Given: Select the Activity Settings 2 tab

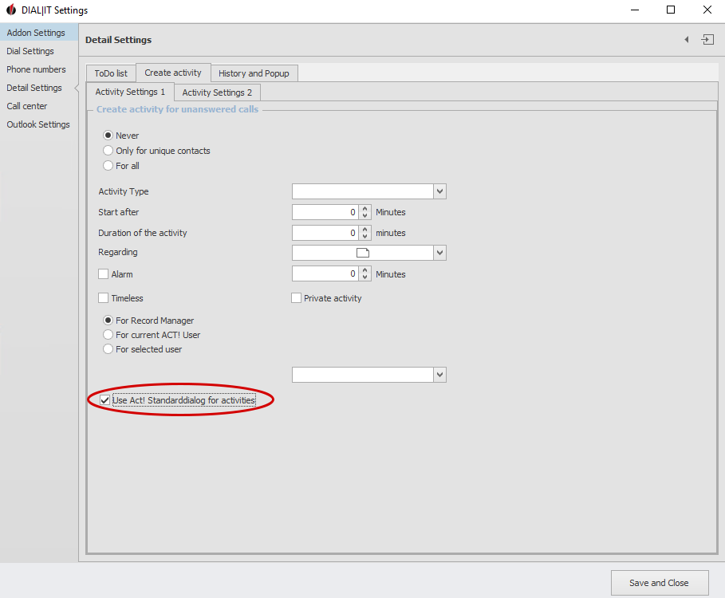Looking at the screenshot, I should point(217,92).
